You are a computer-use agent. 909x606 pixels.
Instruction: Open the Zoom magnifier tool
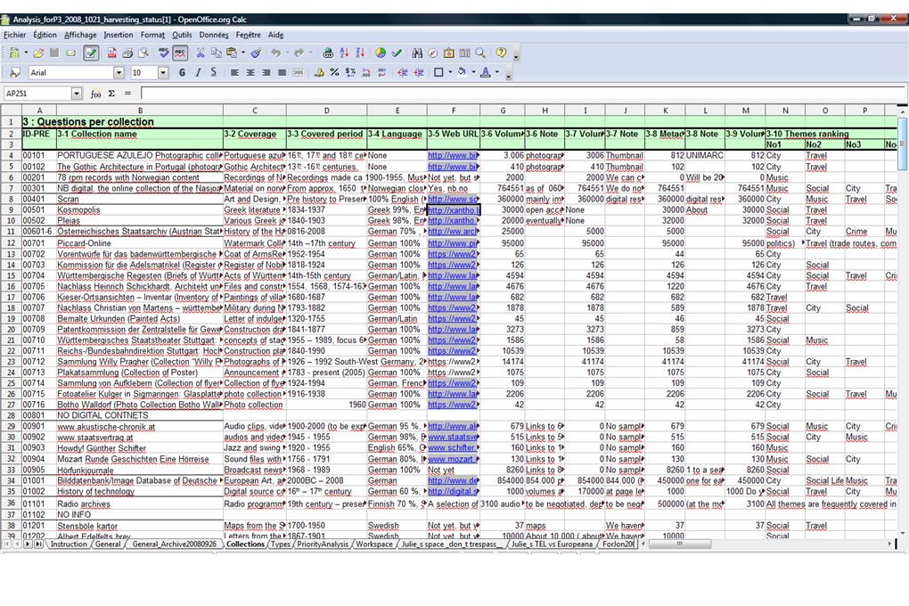click(480, 53)
